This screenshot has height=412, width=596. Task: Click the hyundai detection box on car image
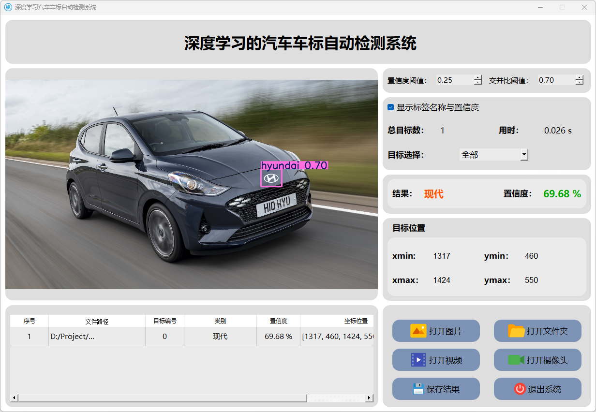[271, 178]
